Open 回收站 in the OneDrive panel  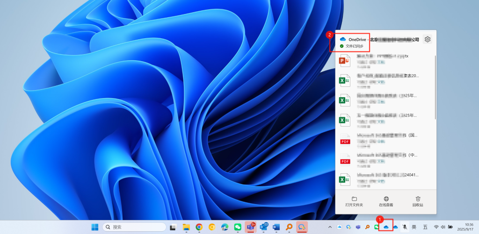coord(418,201)
